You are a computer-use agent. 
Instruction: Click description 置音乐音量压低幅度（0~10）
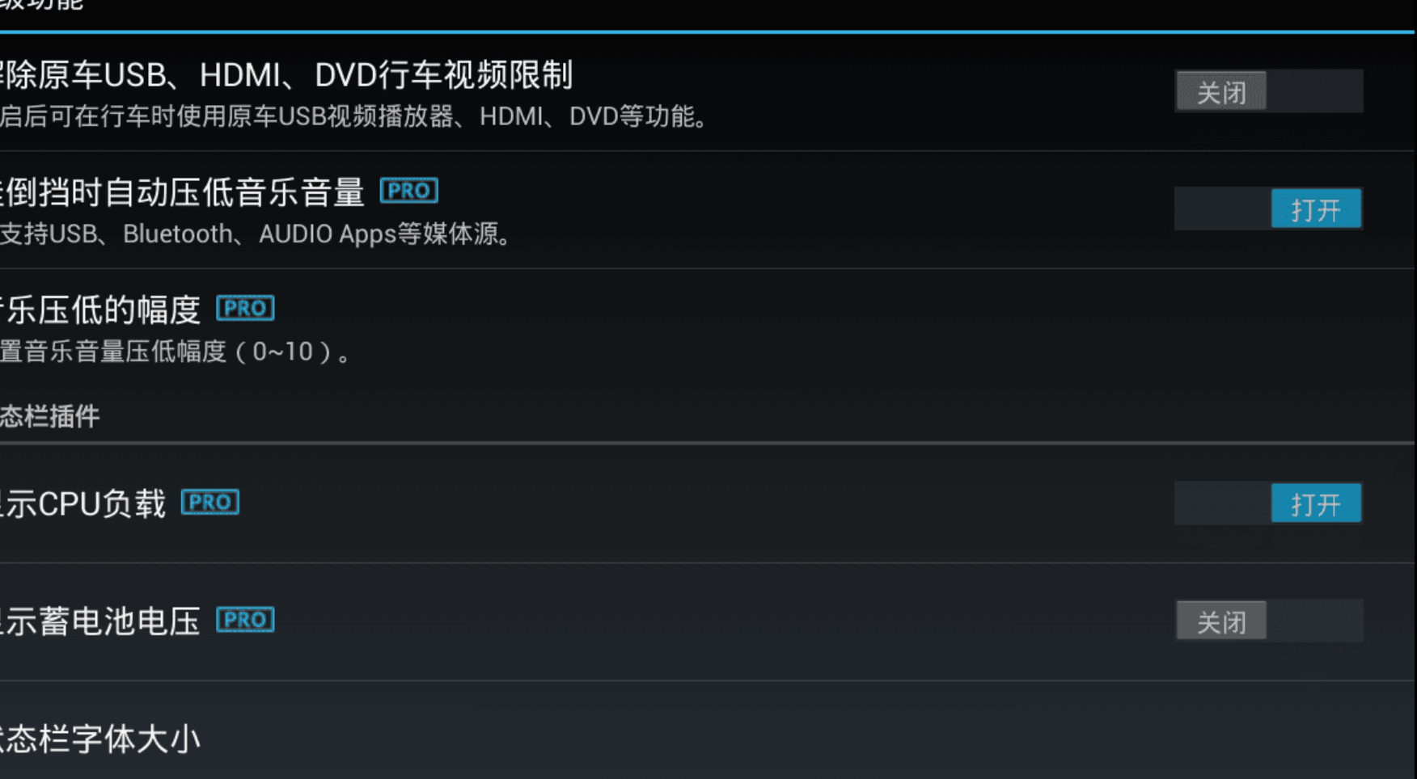tap(175, 352)
